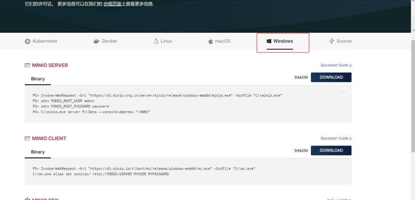This screenshot has height=200, width=415.
Task: View SHA256 for MinIO Server
Action: coord(301,78)
